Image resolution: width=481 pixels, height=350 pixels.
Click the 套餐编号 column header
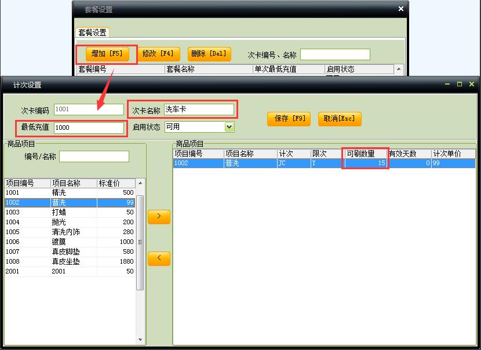(x=121, y=69)
